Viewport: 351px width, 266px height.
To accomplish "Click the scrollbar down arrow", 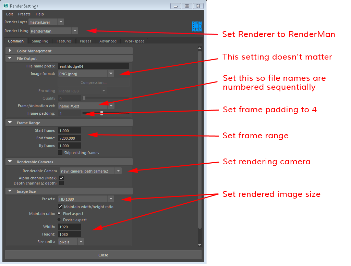I will tap(200, 244).
